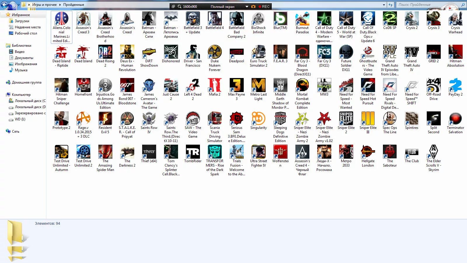Select the Mafia 2 game icon
Screen dimensions: 467x263
(215, 85)
